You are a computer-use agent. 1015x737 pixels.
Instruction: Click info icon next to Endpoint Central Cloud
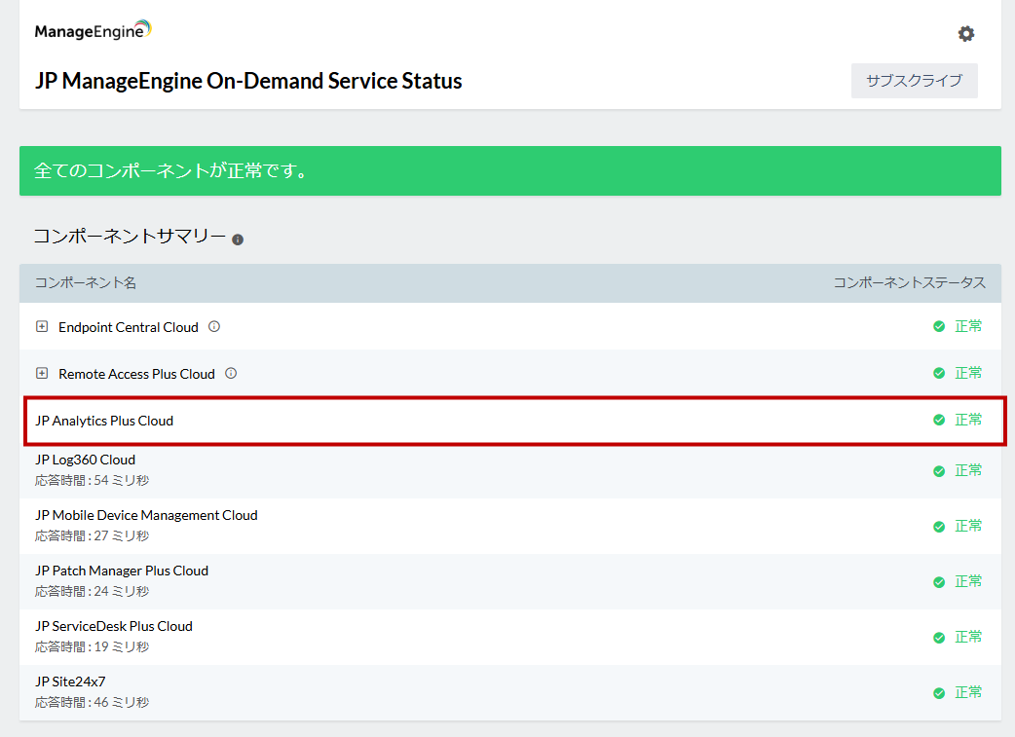[214, 327]
